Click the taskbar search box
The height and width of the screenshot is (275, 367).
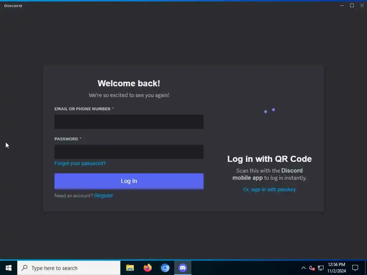pyautogui.click(x=69, y=268)
